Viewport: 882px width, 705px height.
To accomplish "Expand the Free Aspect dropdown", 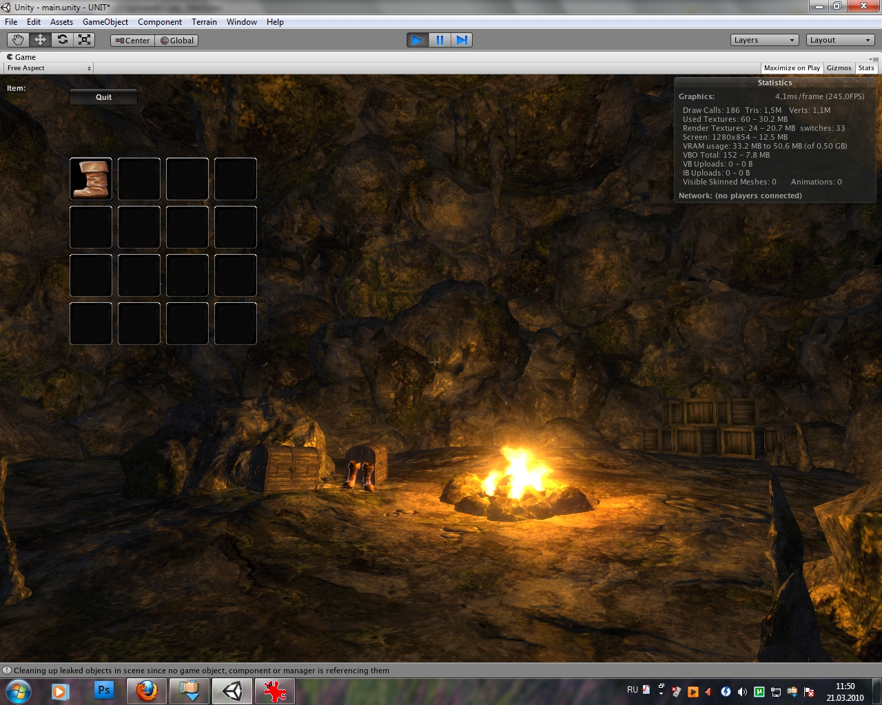I will pyautogui.click(x=48, y=68).
